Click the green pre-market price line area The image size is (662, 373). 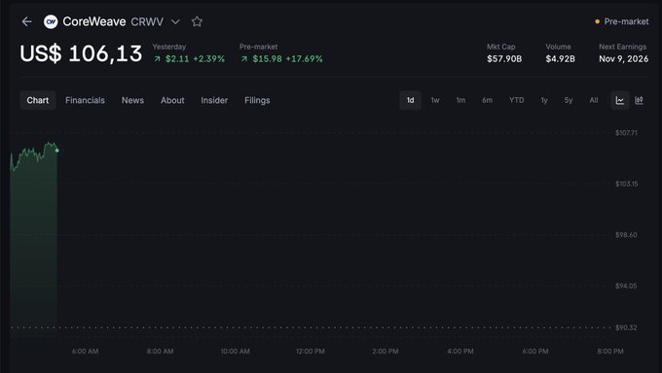(x=34, y=240)
